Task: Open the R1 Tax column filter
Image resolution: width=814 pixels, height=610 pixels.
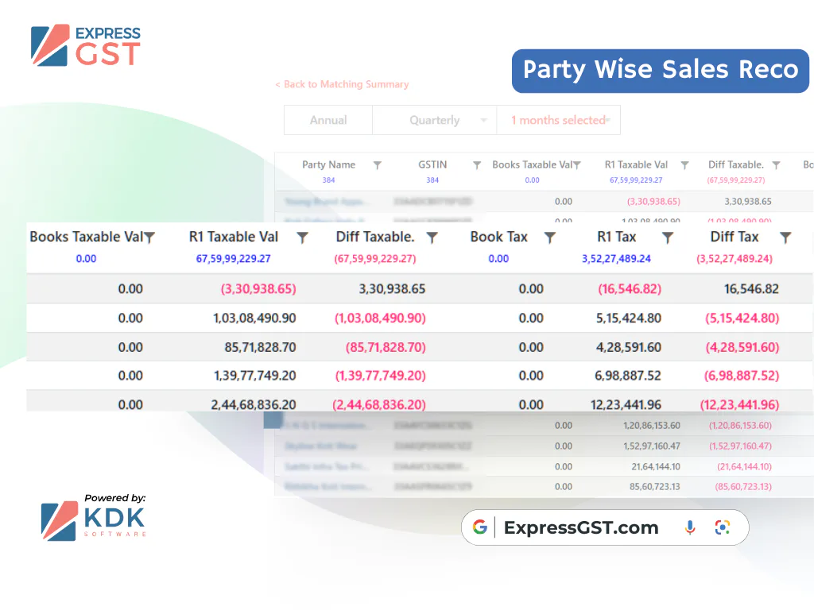Action: point(668,237)
